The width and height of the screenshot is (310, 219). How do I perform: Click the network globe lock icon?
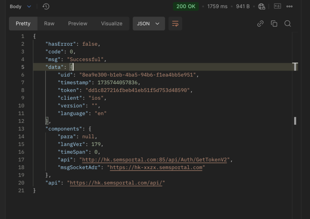tap(262, 6)
